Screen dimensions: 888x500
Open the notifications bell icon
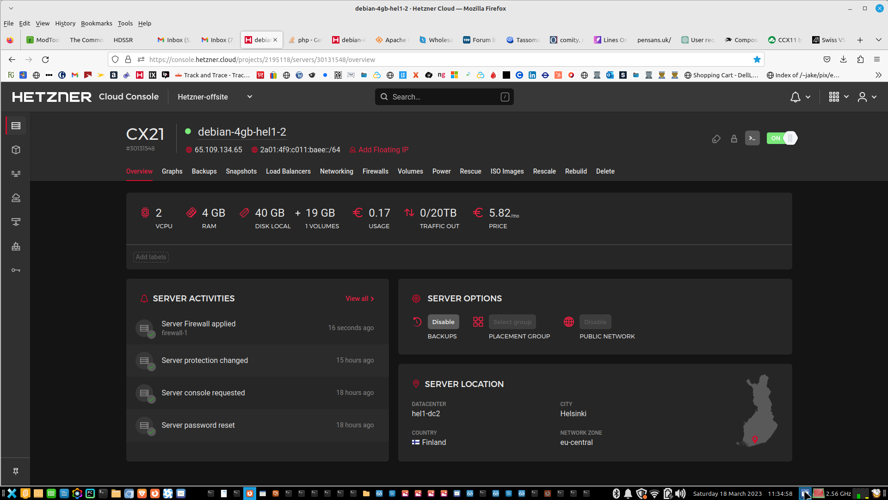point(795,97)
